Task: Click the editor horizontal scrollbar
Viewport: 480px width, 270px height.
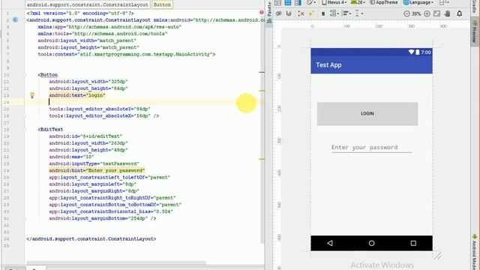Action: click(x=116, y=262)
